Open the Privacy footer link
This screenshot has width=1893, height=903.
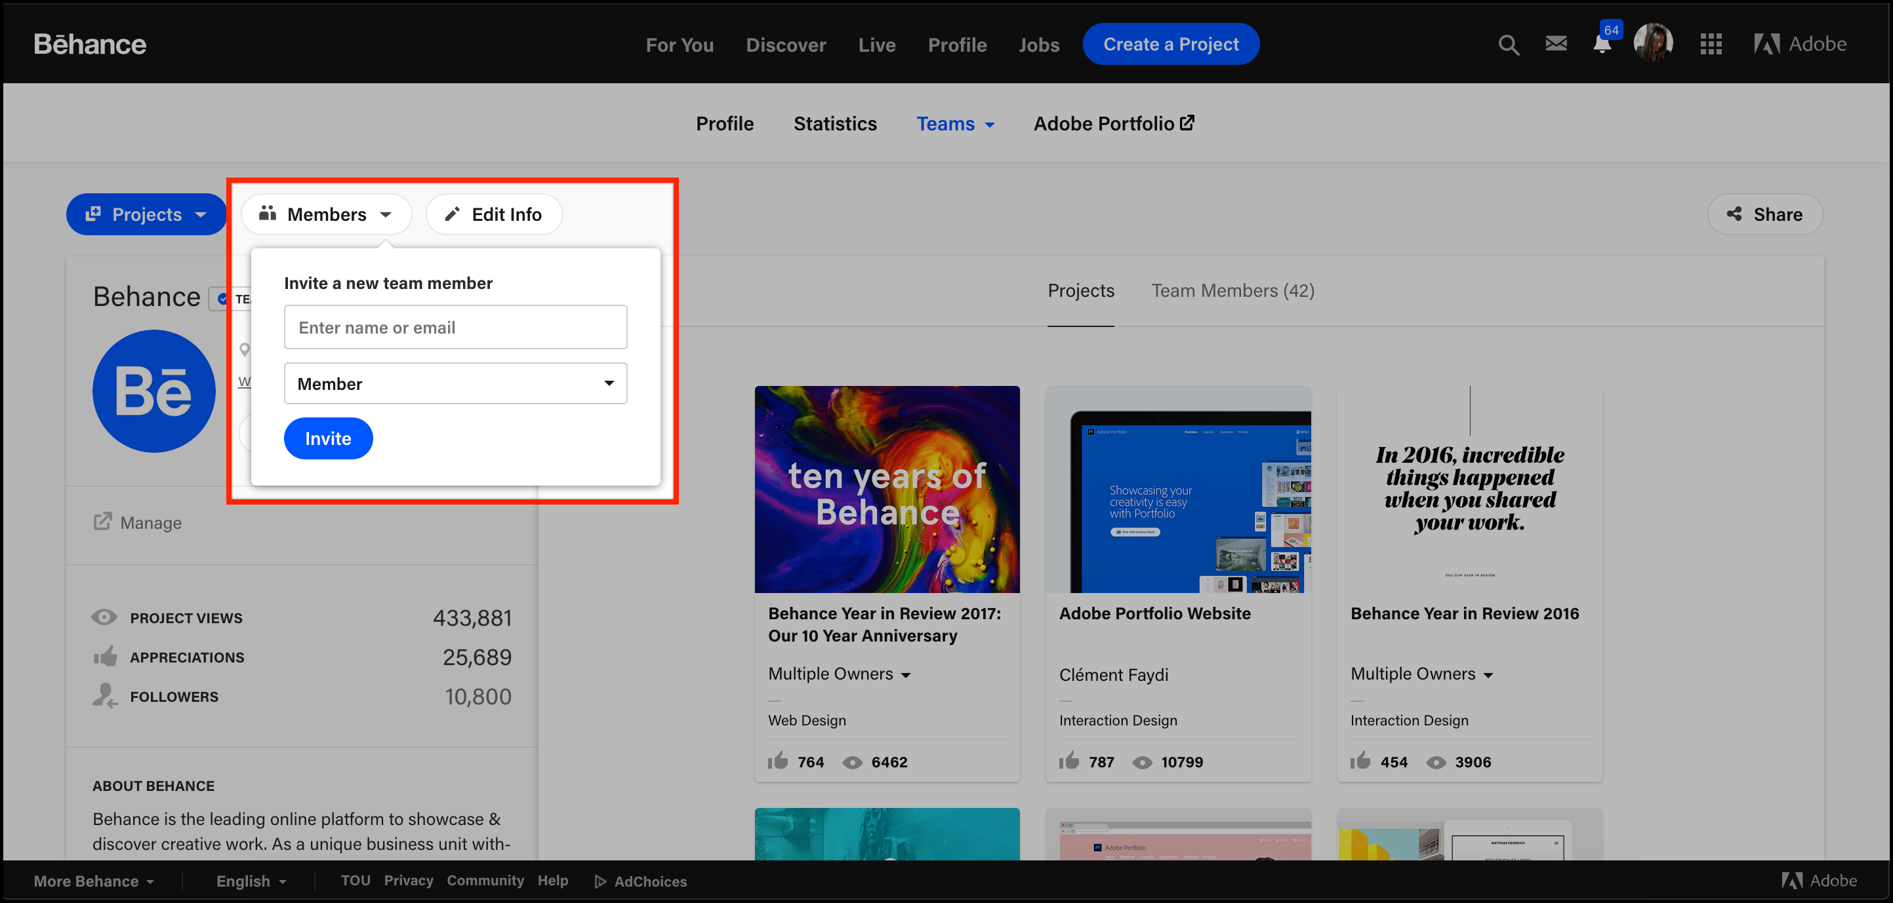click(x=408, y=880)
